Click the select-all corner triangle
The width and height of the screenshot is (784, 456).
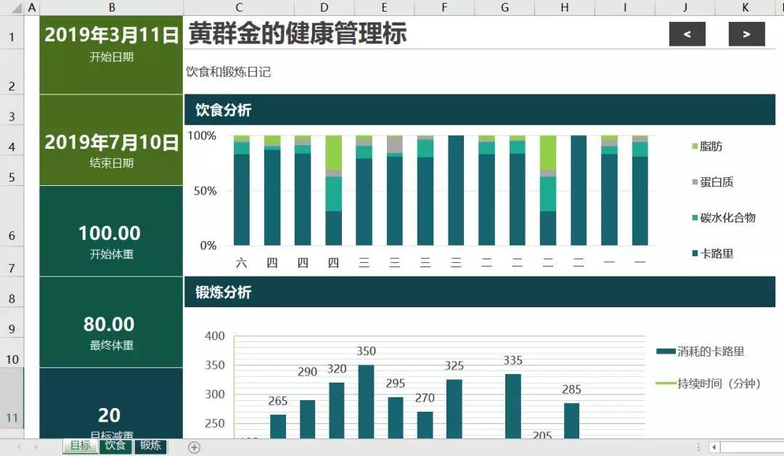[17, 8]
